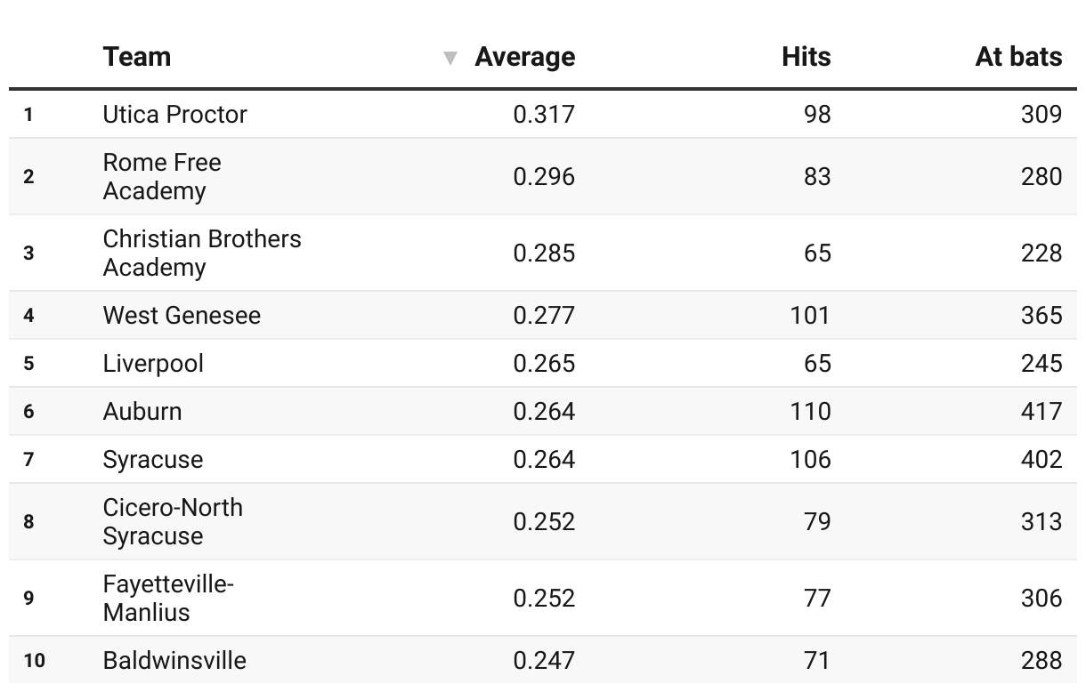
Task: Click Cicero-North Syracuse team name
Action: (173, 521)
